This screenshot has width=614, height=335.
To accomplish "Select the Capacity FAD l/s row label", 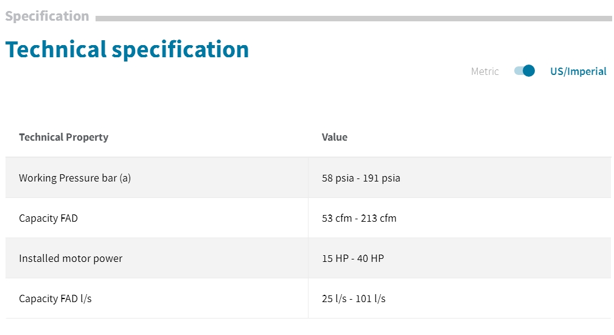I will [55, 298].
